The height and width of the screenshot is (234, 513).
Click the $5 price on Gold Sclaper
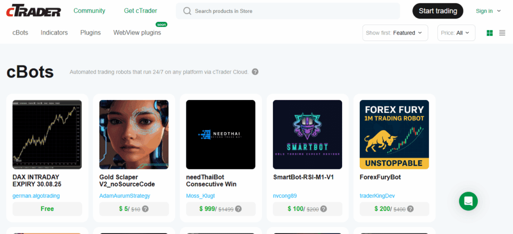(124, 209)
